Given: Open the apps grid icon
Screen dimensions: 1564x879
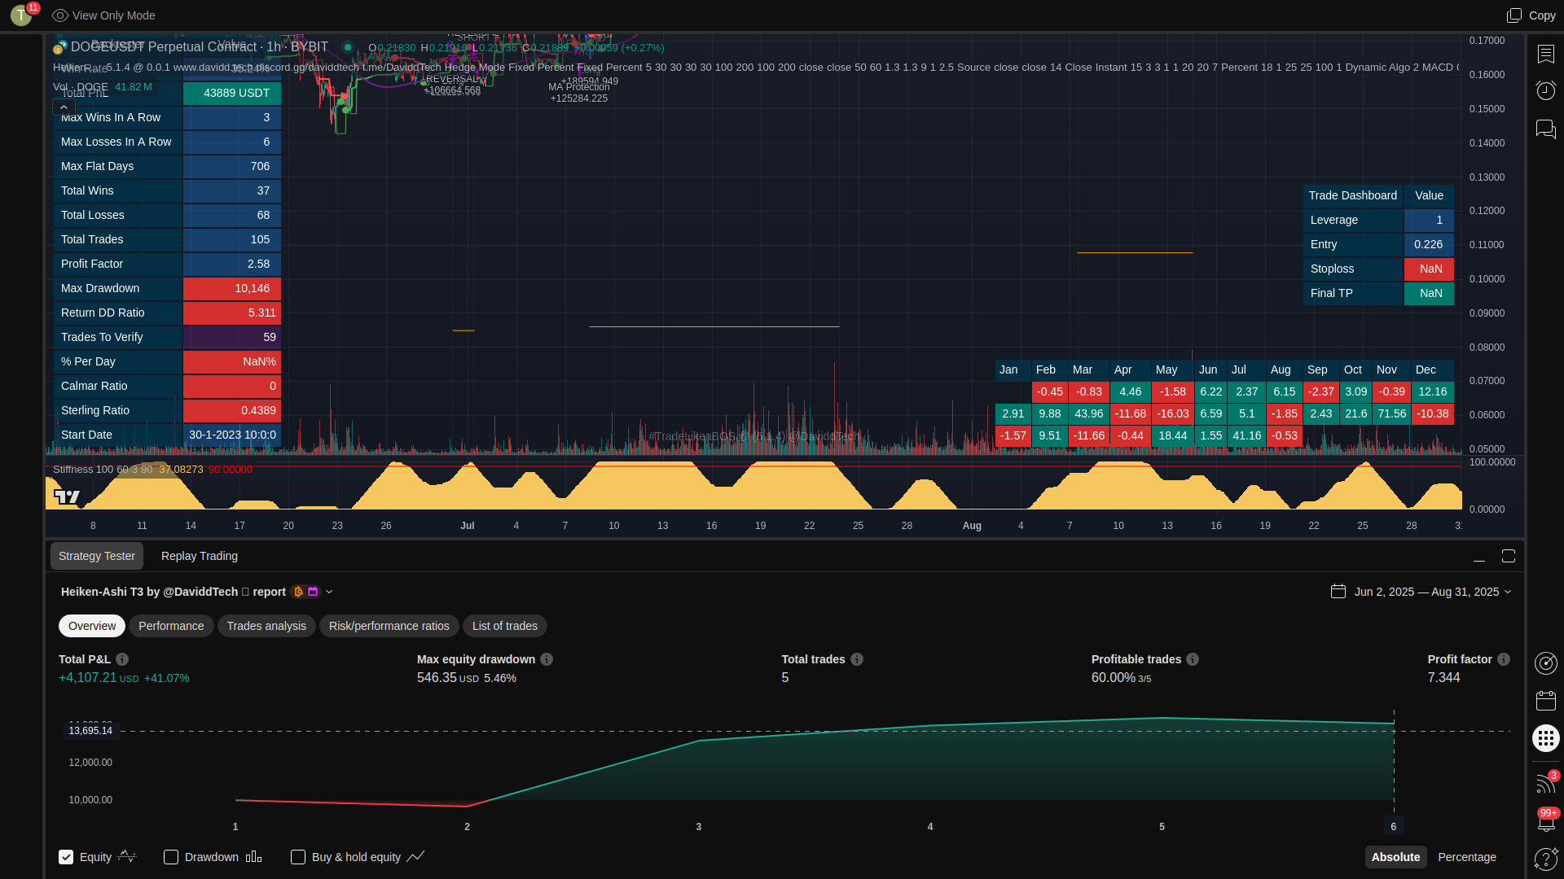Looking at the screenshot, I should (1545, 738).
